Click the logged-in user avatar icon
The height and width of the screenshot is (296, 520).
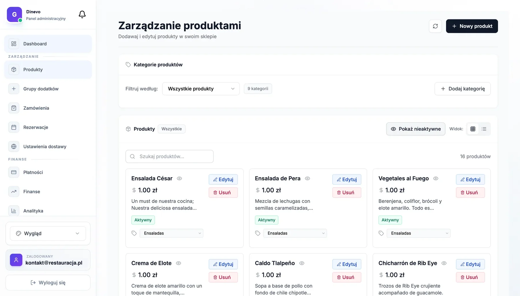tap(16, 260)
